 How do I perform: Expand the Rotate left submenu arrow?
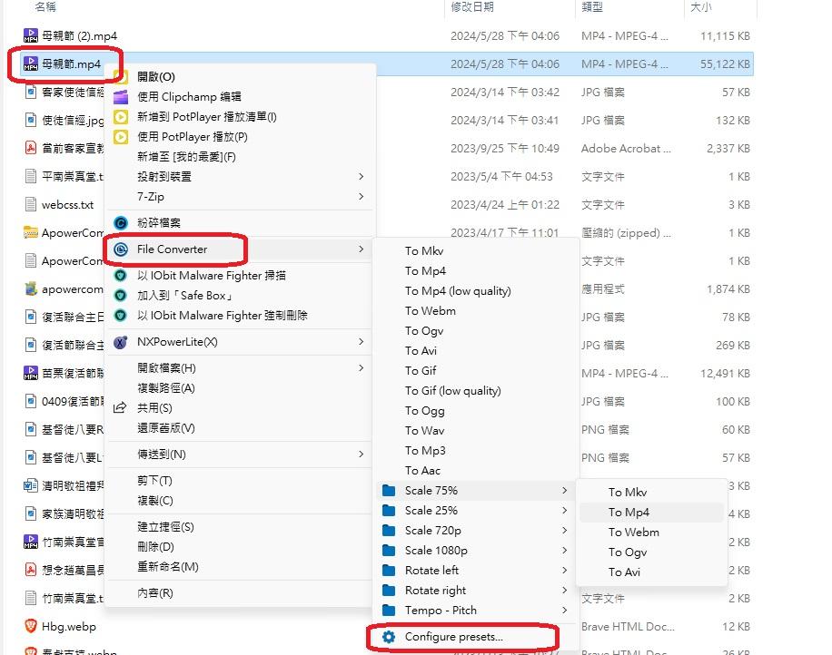point(564,571)
